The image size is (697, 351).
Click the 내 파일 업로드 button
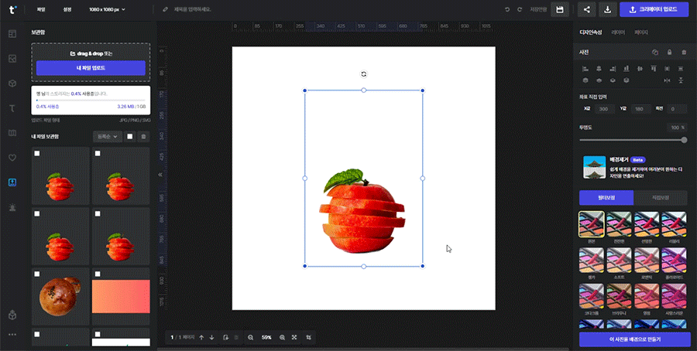[91, 68]
